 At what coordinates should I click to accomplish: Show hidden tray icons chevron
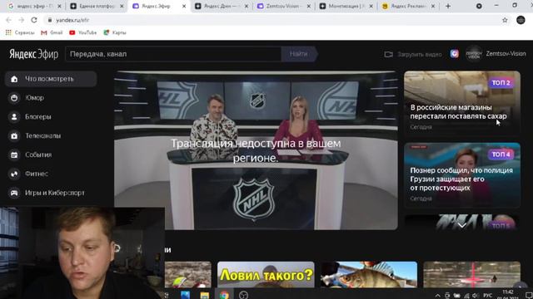pyautogui.click(x=437, y=296)
